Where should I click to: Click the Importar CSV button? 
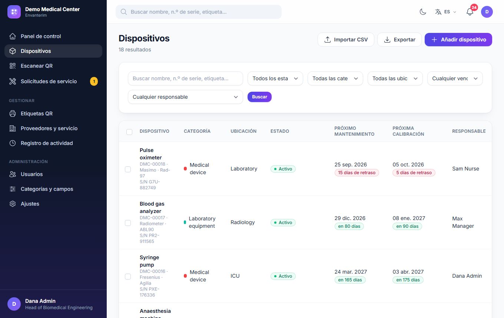pos(346,40)
